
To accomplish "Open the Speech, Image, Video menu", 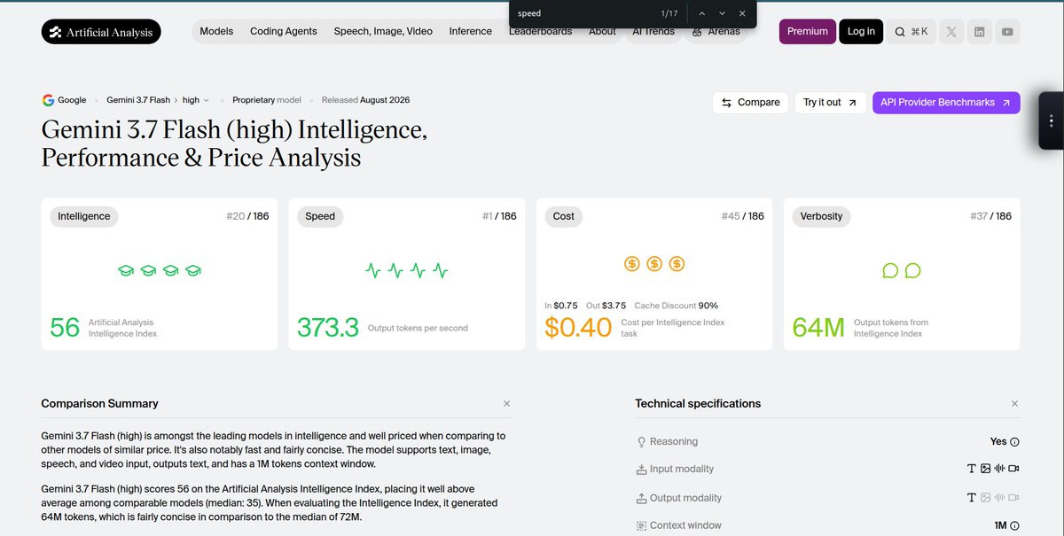I will click(383, 31).
